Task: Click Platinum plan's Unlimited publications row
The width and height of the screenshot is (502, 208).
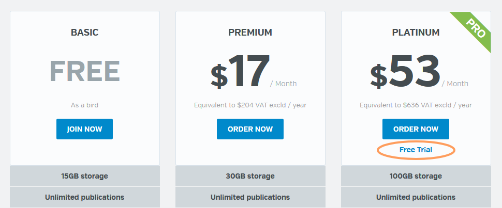Action: click(x=416, y=197)
